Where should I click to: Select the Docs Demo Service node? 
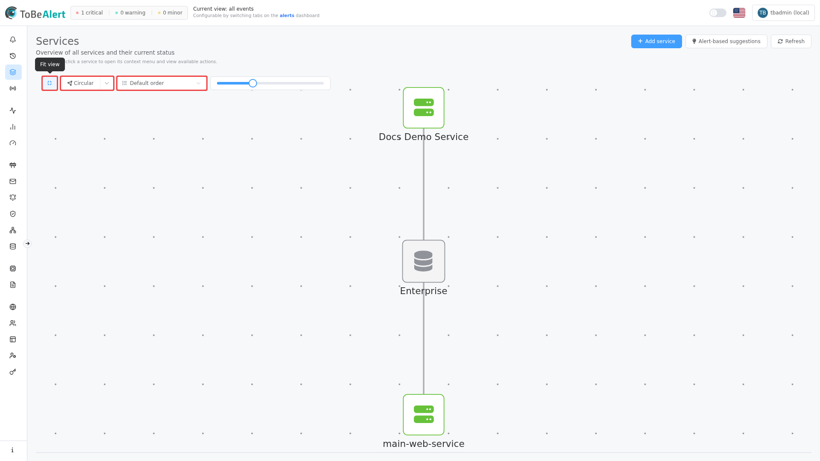pos(424,108)
